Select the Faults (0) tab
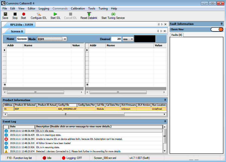226x162 pixels. click(177, 35)
